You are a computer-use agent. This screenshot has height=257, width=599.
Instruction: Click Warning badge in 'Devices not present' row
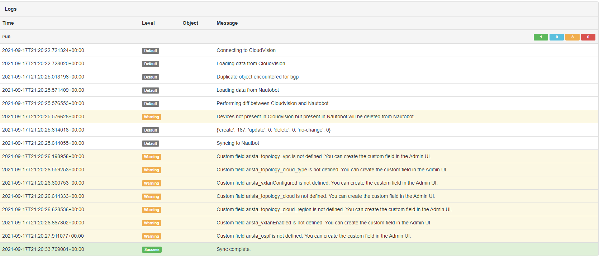tap(152, 117)
